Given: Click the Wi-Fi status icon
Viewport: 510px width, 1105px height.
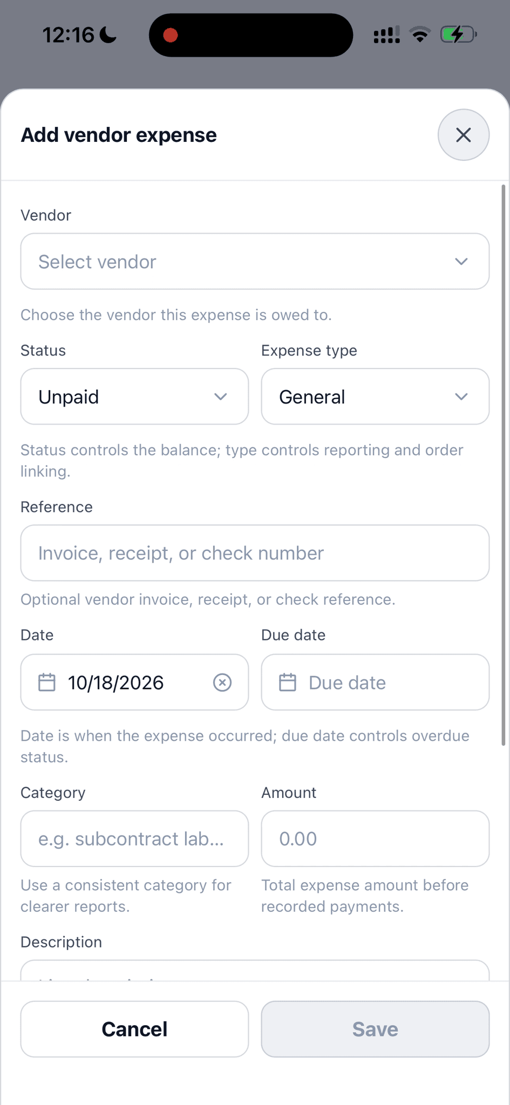Looking at the screenshot, I should pyautogui.click(x=420, y=35).
